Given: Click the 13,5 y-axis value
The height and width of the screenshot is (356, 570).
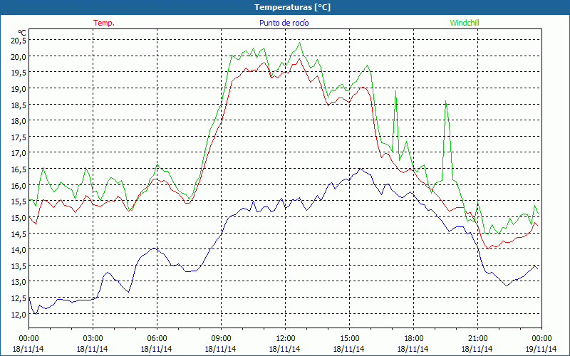Looking at the screenshot, I should pyautogui.click(x=19, y=266).
